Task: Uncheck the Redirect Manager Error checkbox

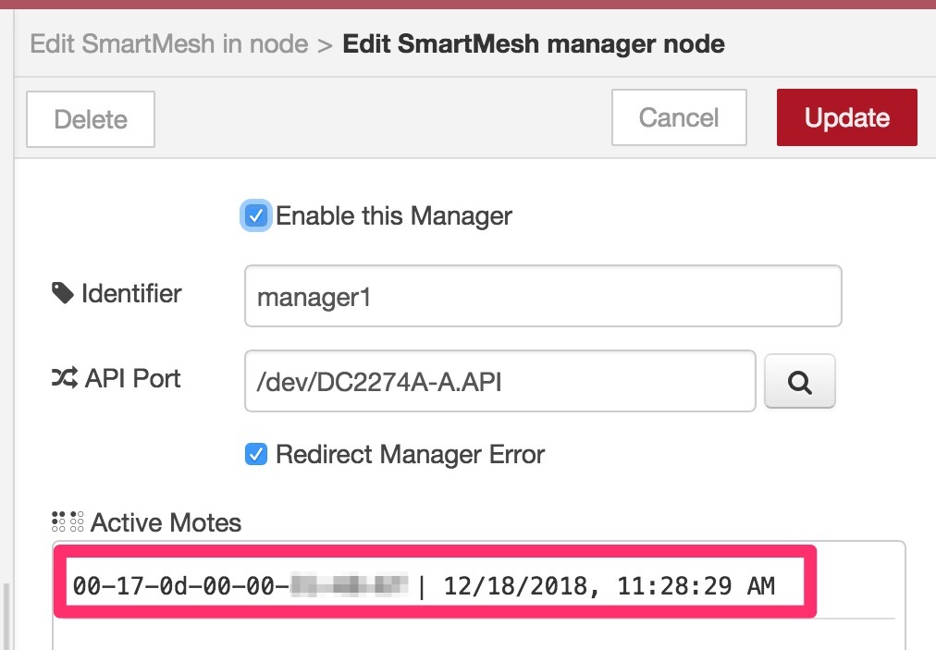Action: 256,454
